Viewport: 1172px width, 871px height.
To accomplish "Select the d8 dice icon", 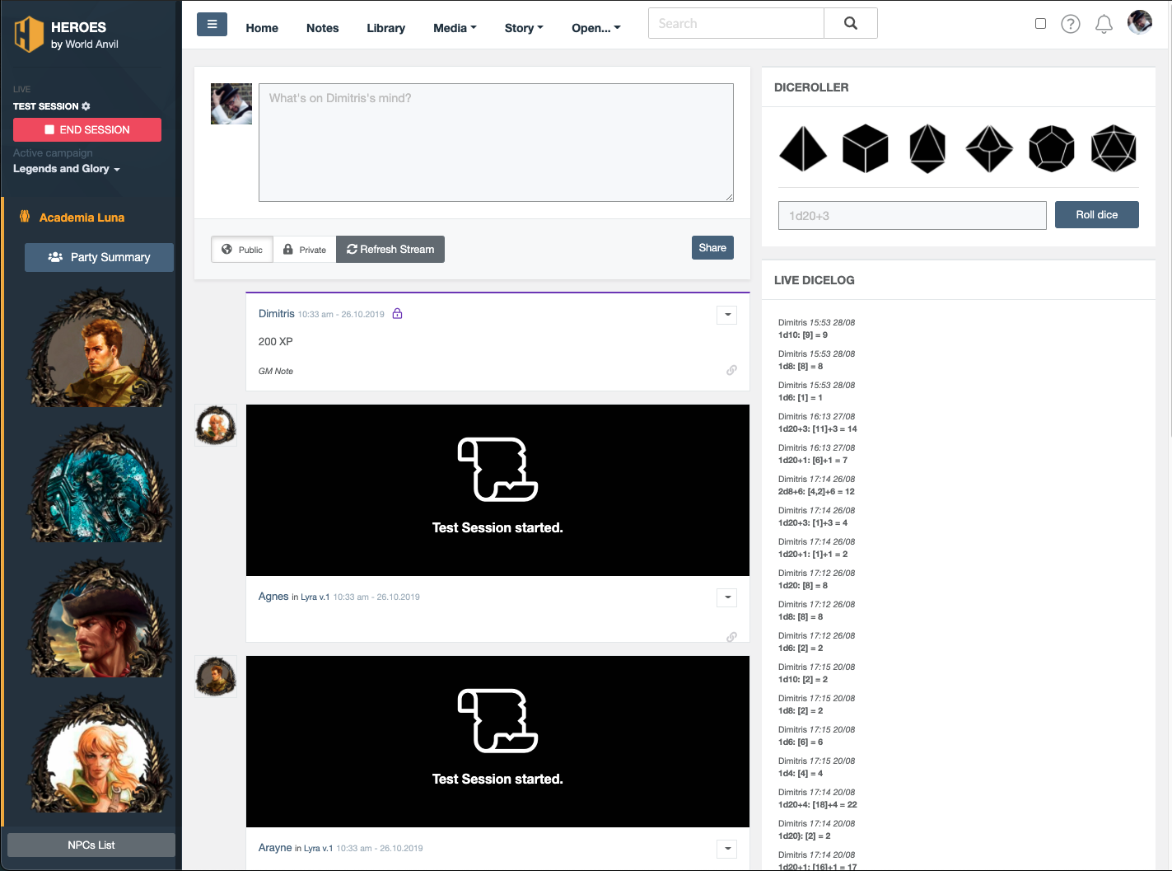I will tap(927, 149).
